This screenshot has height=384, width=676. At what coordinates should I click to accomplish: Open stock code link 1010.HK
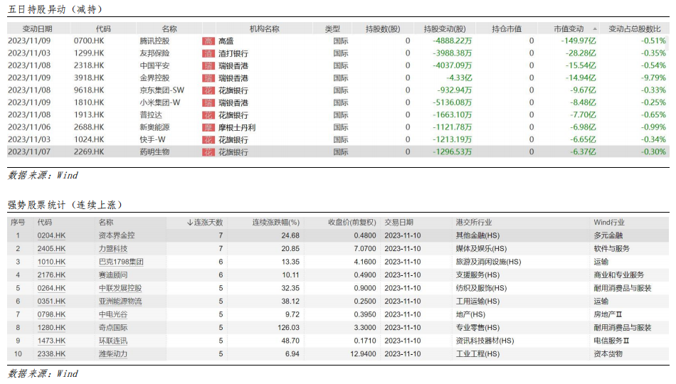(51, 262)
